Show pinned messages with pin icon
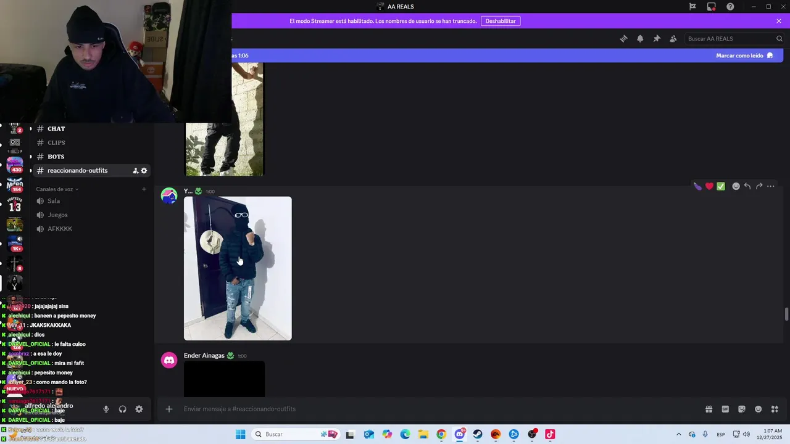This screenshot has width=790, height=444. [657, 38]
